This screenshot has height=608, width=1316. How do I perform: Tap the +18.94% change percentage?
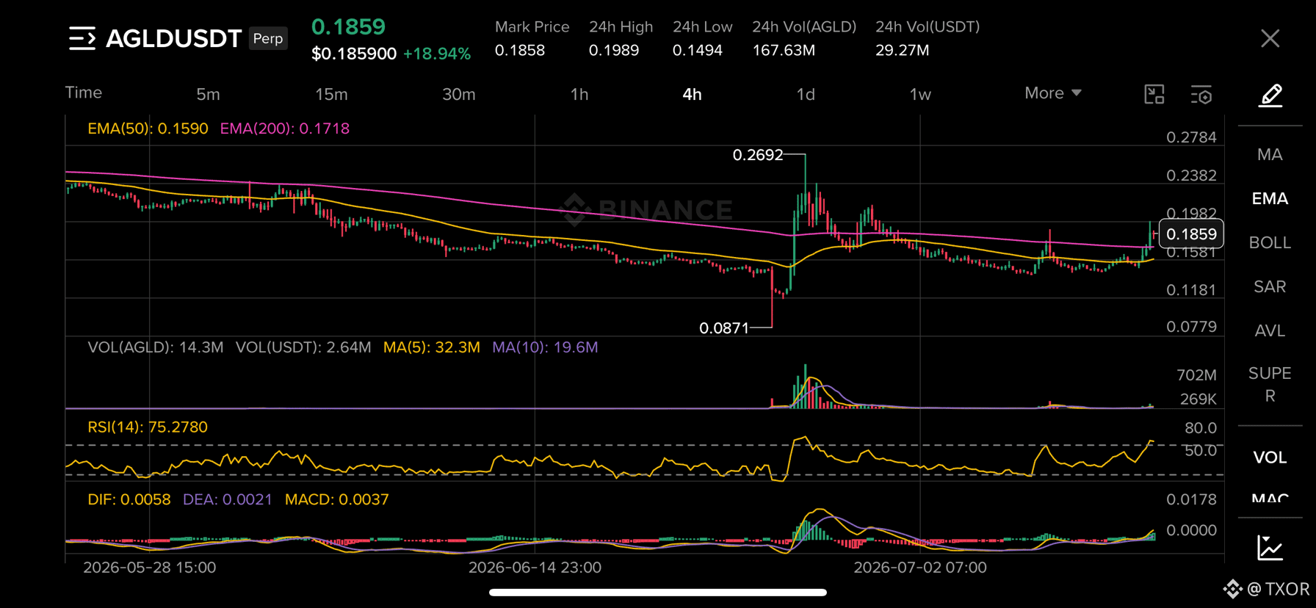(x=437, y=54)
